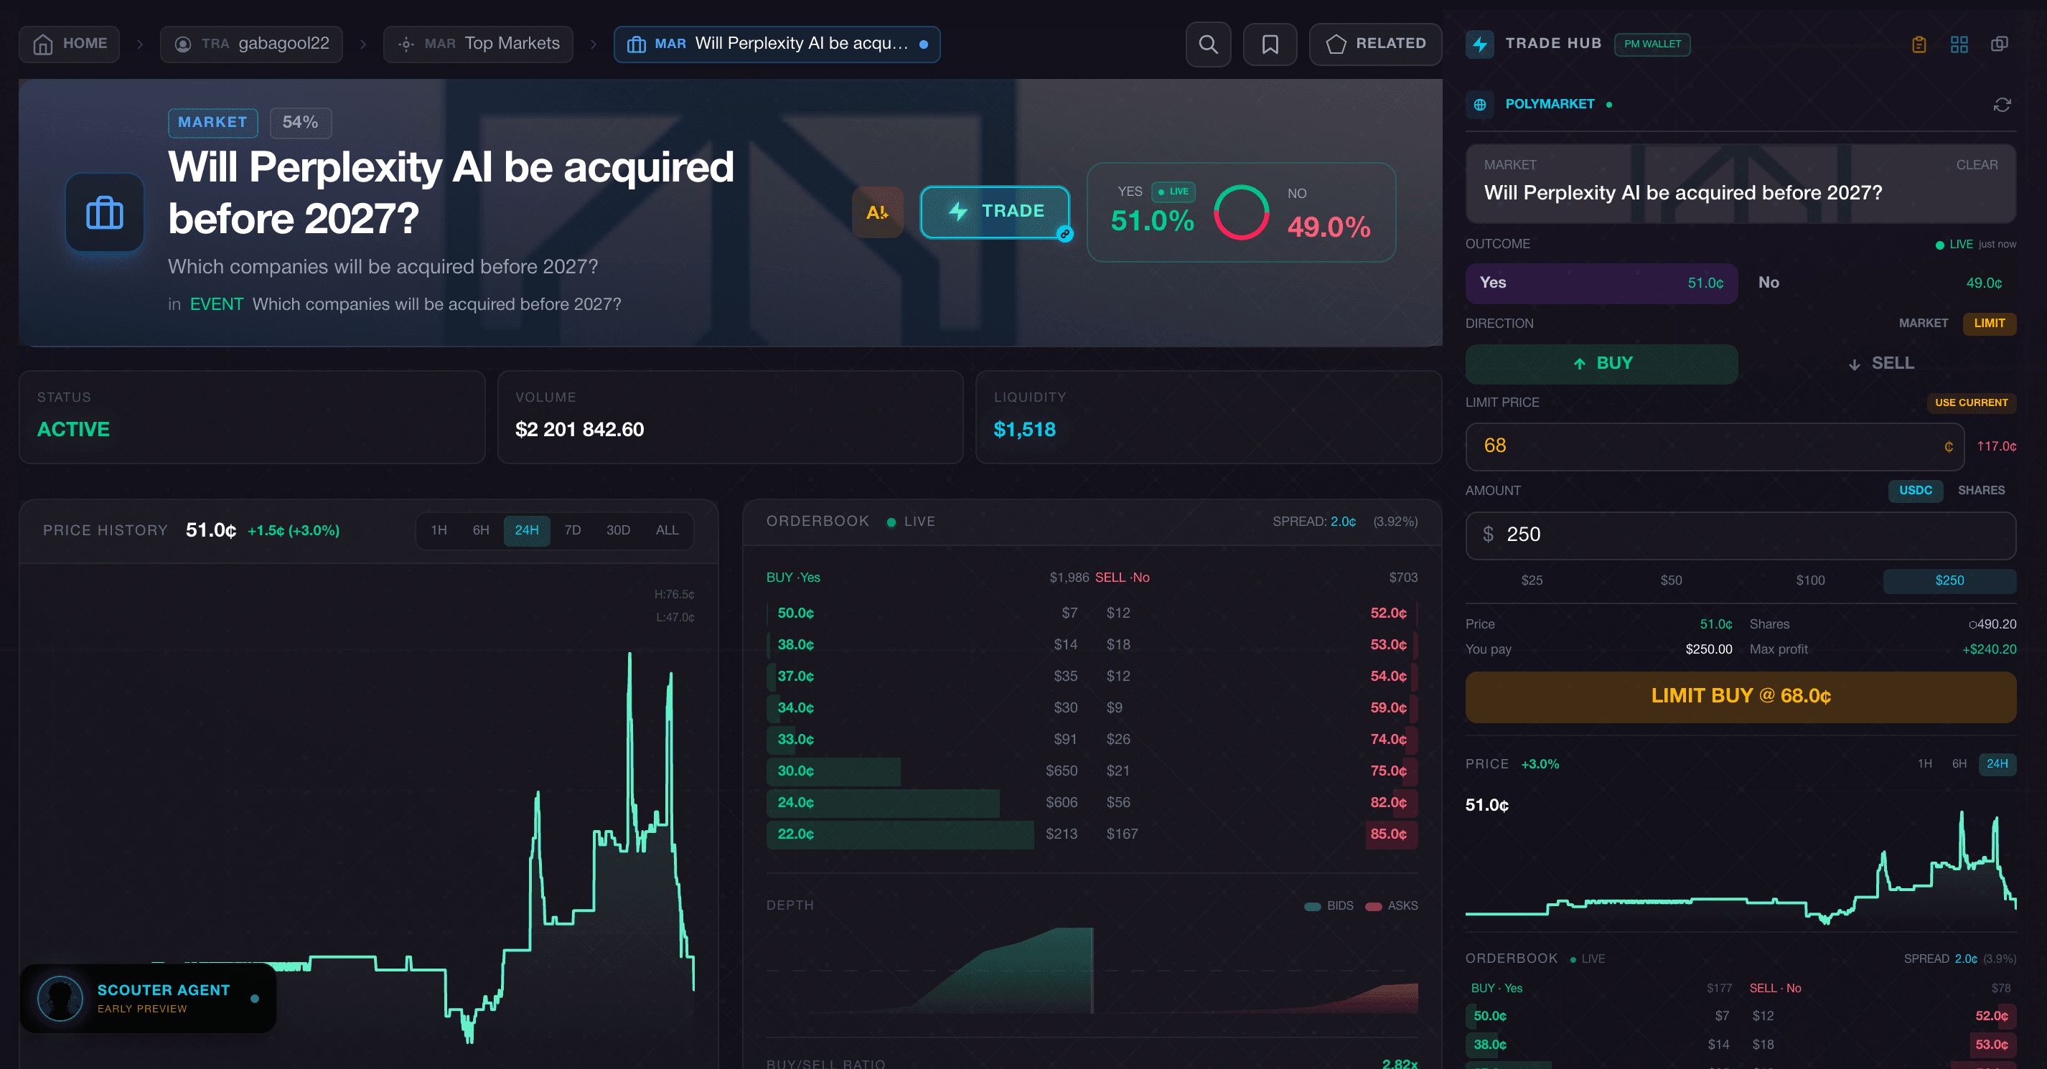Viewport: 2047px width, 1069px height.
Task: Click the market briefcase icon beside title
Action: [x=105, y=213]
